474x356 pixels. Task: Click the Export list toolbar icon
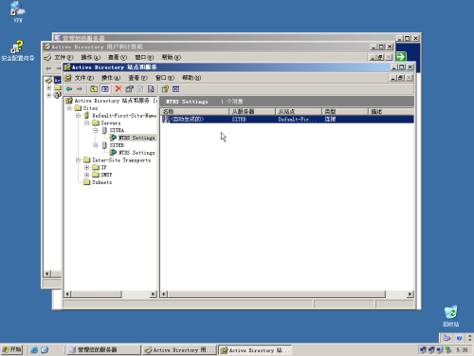[x=151, y=89]
